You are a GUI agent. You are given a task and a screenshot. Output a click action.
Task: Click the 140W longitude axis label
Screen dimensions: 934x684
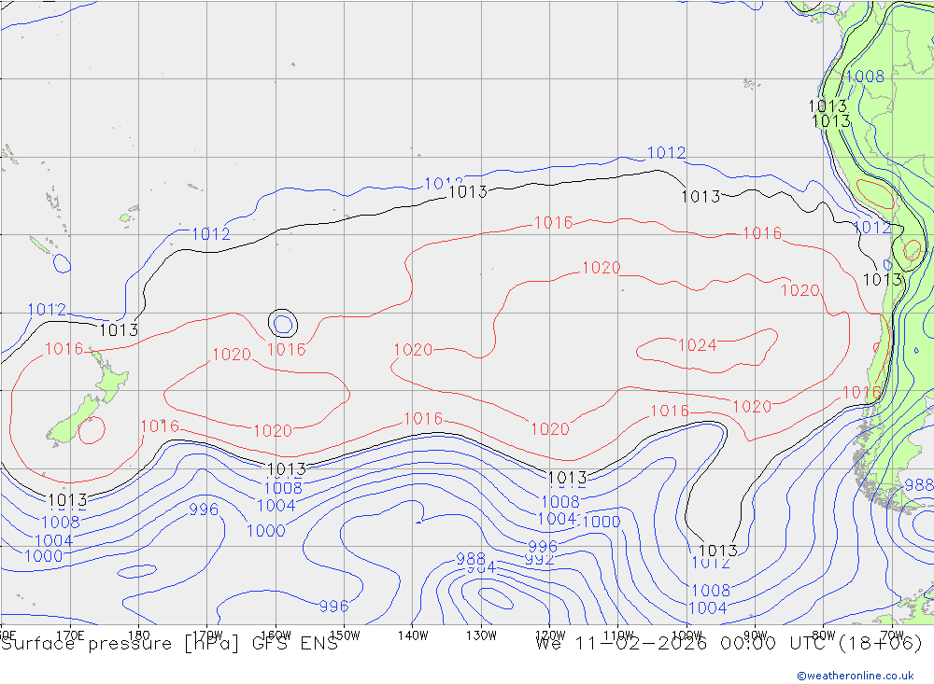click(x=413, y=635)
